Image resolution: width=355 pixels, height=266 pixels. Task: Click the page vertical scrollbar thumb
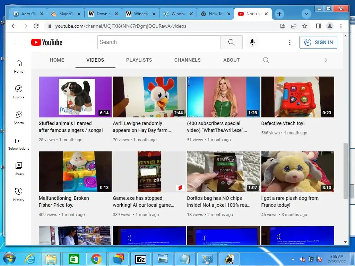(x=346, y=171)
